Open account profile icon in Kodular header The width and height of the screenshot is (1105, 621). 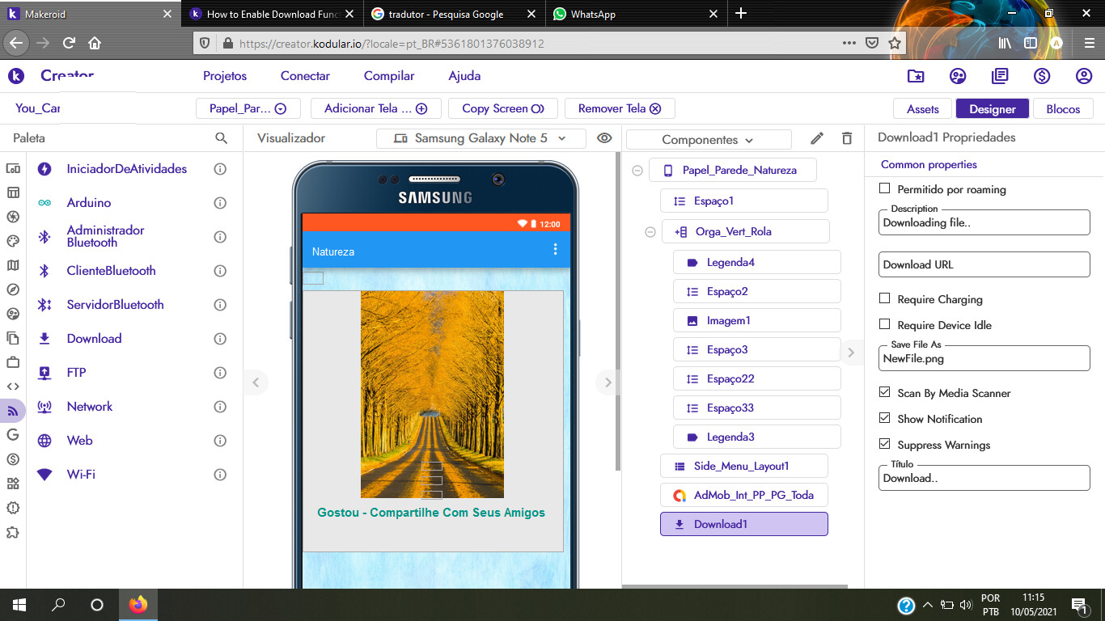1084,76
